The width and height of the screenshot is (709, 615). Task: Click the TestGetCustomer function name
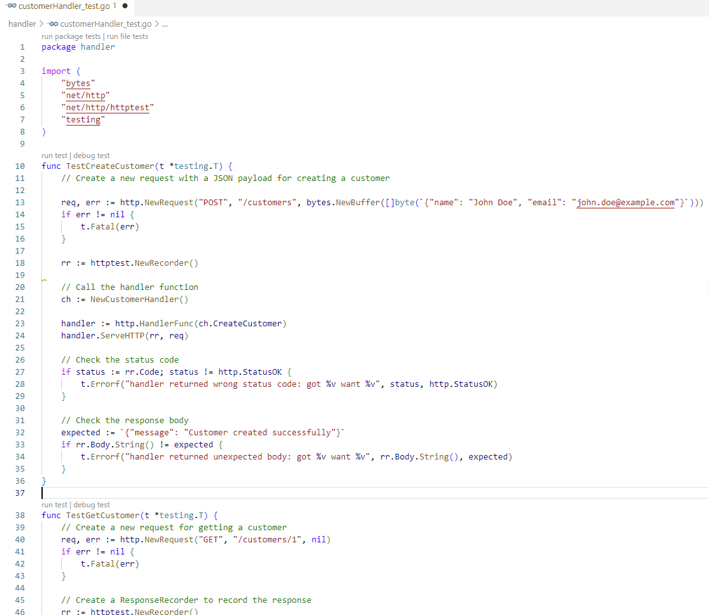coord(103,516)
